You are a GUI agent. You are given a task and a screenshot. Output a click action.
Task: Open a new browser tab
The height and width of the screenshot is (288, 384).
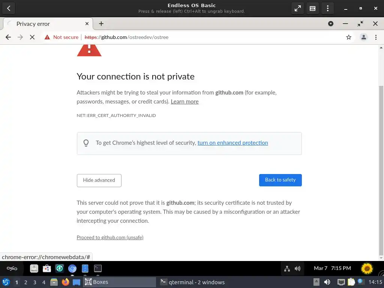(x=101, y=24)
